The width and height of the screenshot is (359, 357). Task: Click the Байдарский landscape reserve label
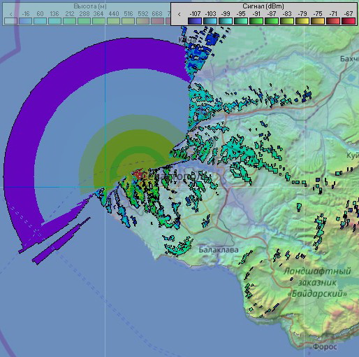318,293
